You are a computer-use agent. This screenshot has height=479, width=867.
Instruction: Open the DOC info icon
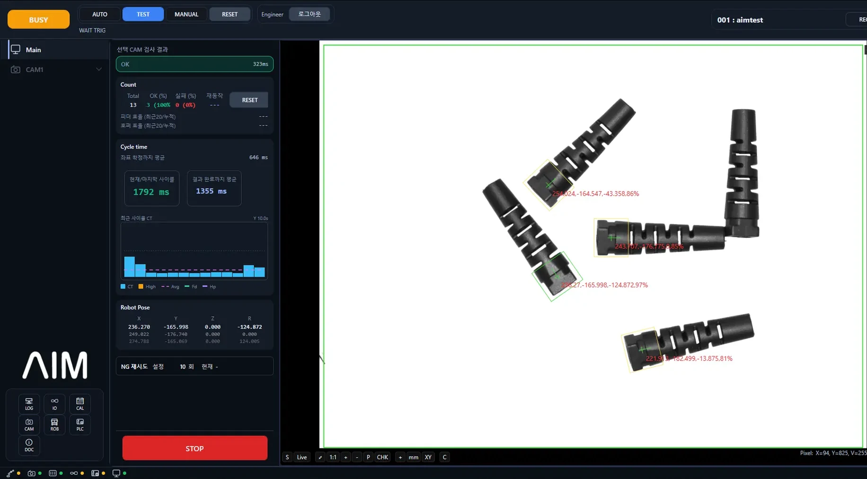(29, 445)
